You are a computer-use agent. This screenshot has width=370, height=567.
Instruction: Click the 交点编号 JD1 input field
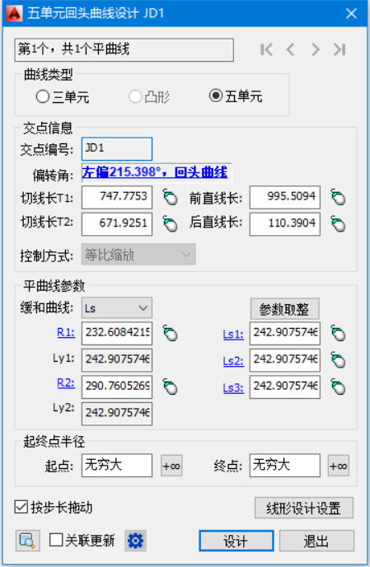[x=117, y=148]
